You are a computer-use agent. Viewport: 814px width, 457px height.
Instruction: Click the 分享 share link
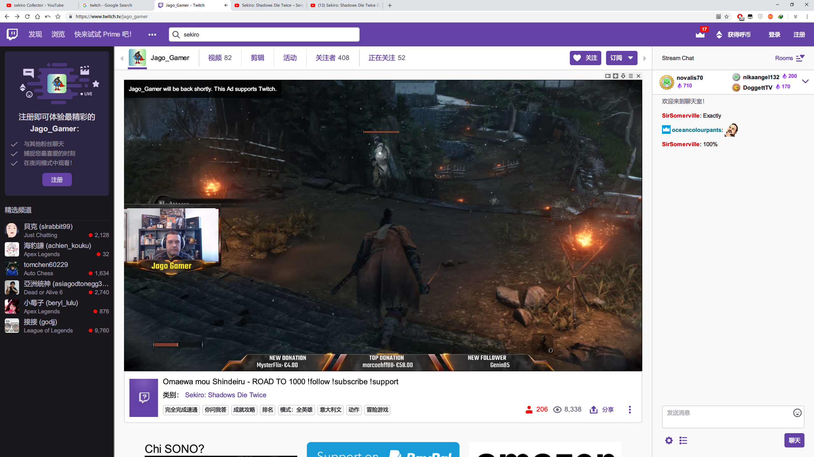click(x=608, y=409)
